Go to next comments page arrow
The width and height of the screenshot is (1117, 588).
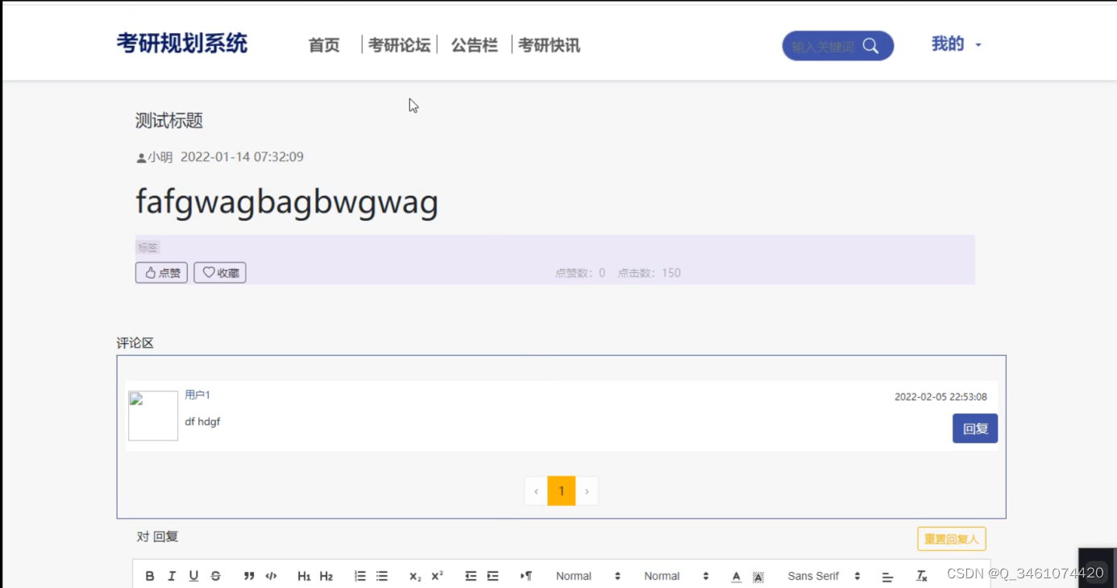pyautogui.click(x=587, y=491)
